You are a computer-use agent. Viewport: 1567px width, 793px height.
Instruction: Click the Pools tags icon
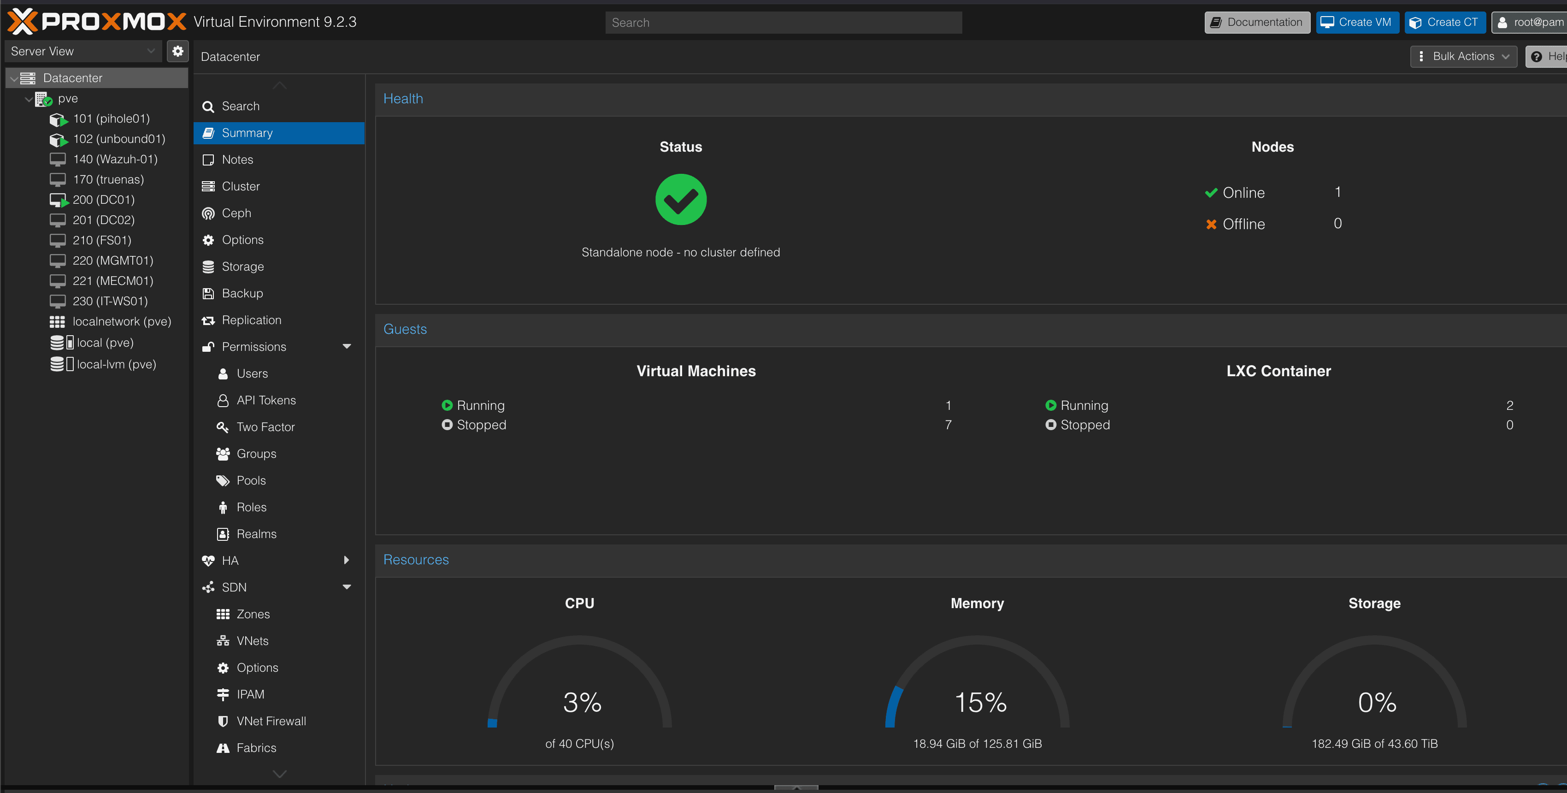(223, 481)
